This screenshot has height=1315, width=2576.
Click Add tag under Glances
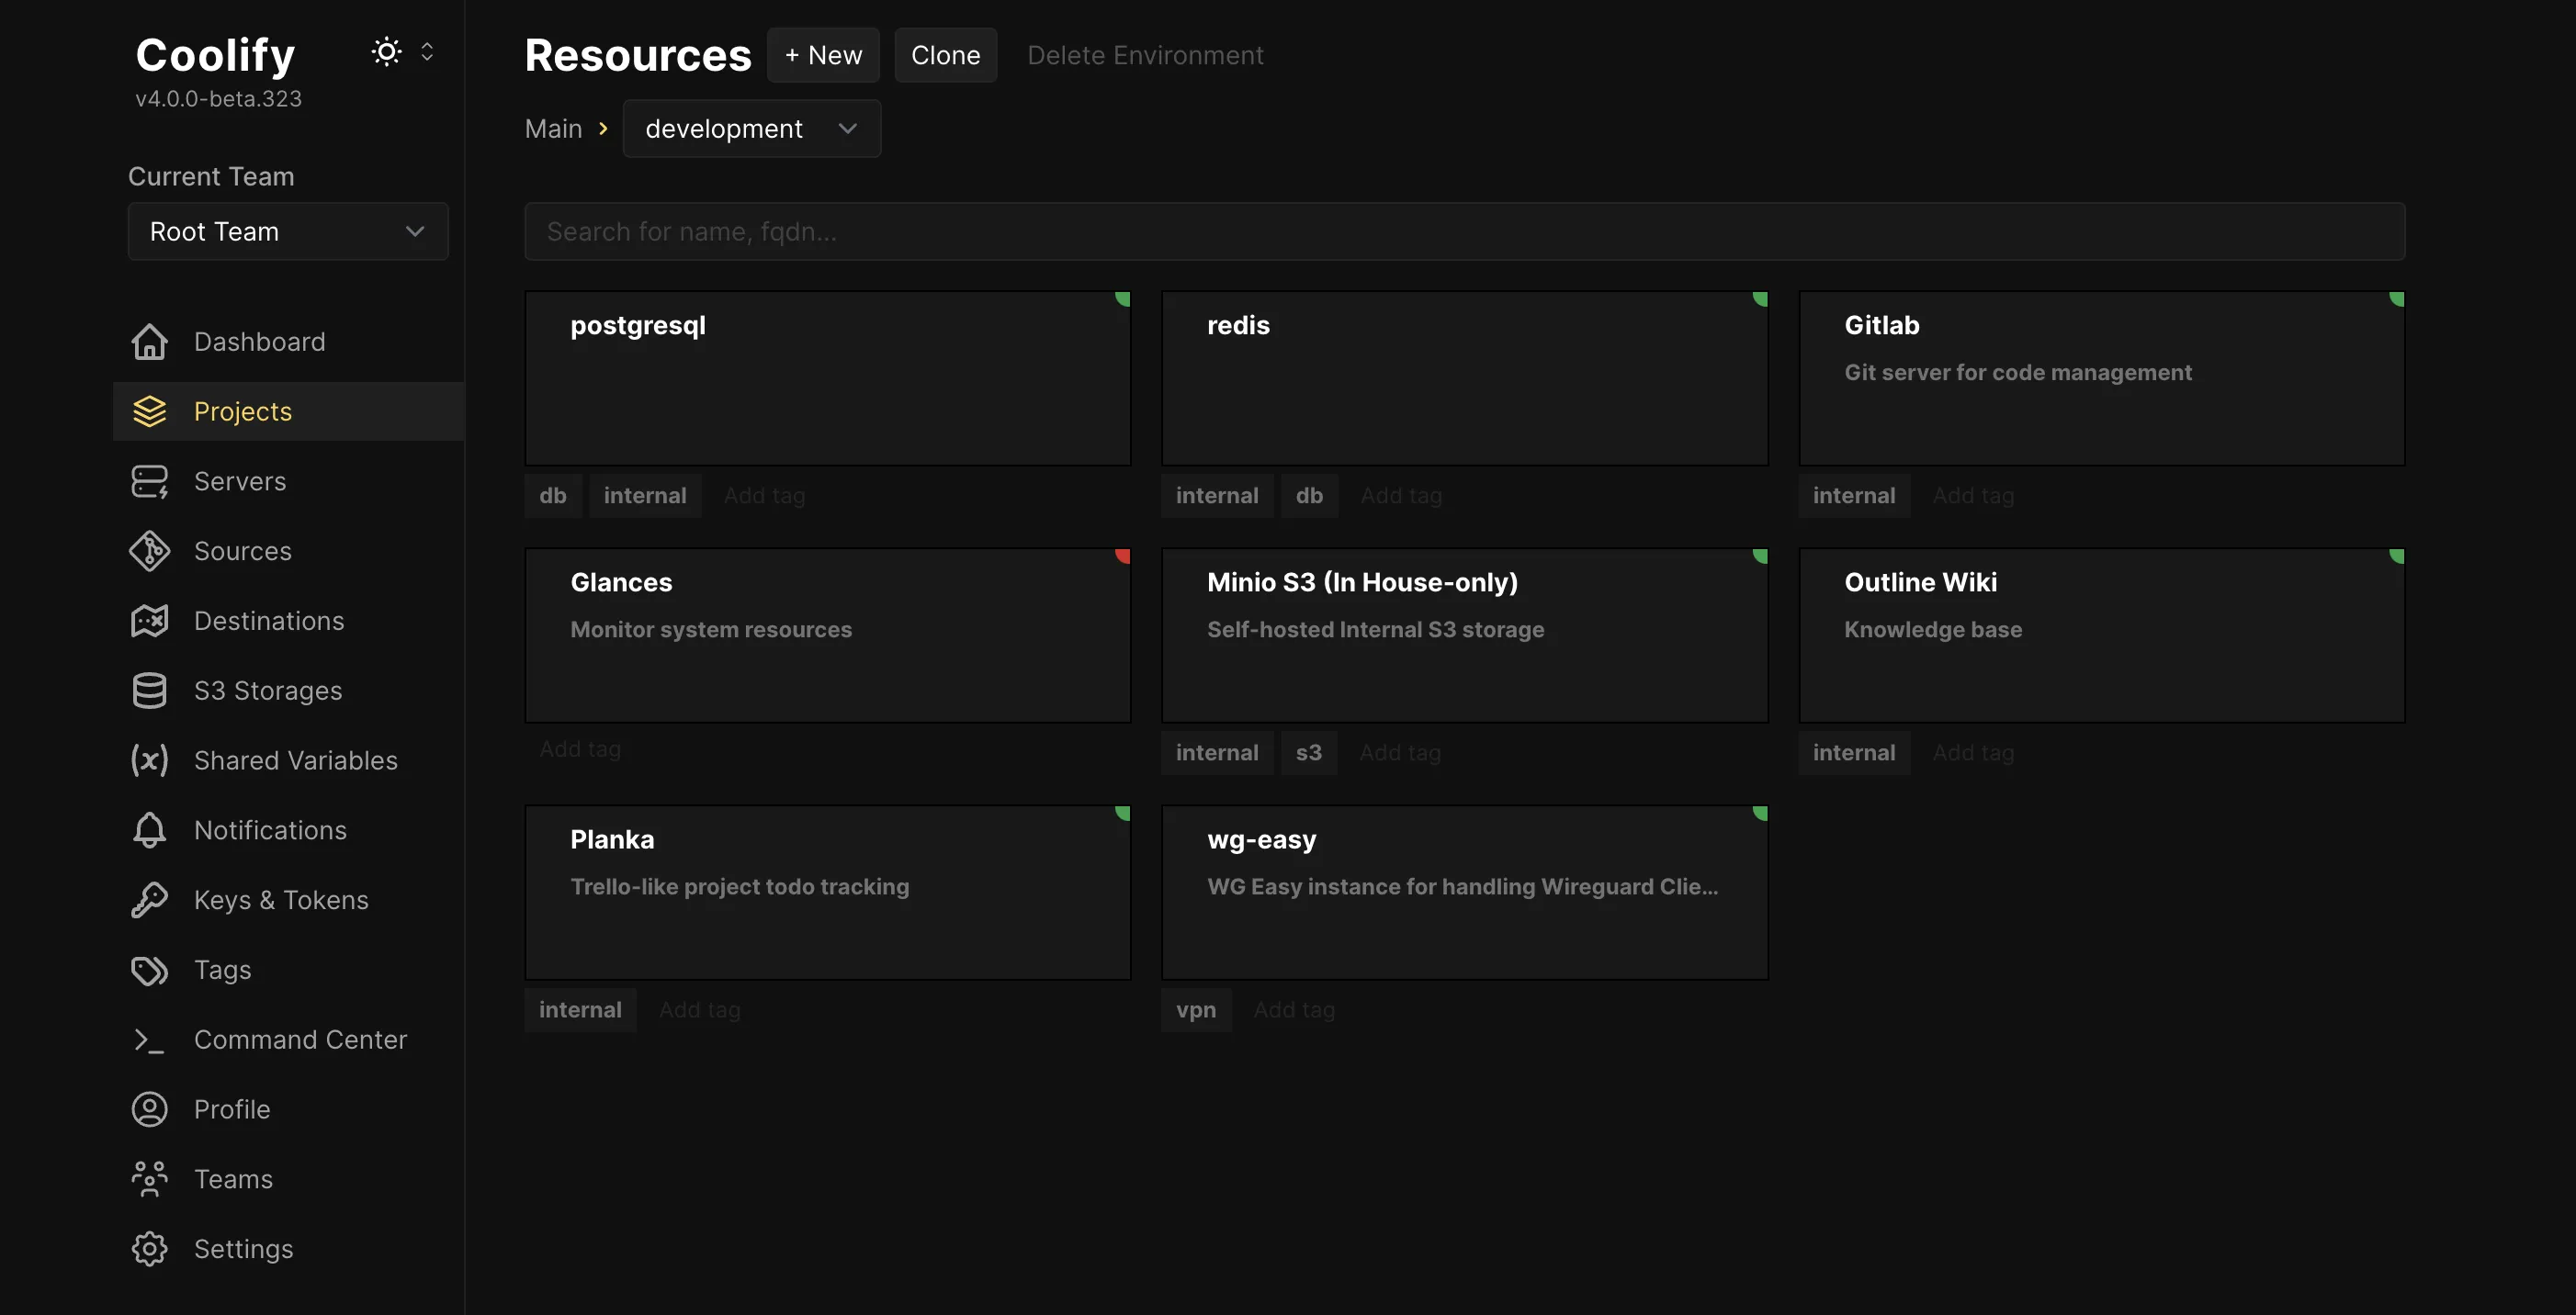click(580, 749)
